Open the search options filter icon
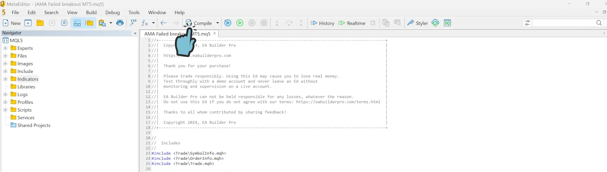The image size is (607, 172). pyautogui.click(x=527, y=23)
